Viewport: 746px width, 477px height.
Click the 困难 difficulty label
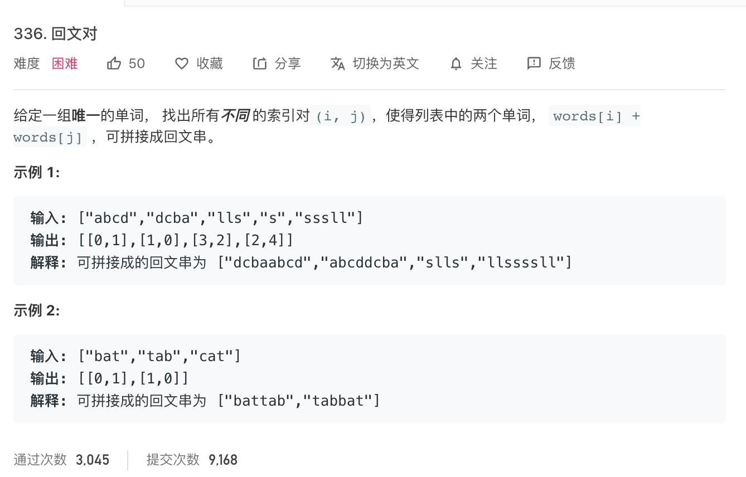(65, 64)
